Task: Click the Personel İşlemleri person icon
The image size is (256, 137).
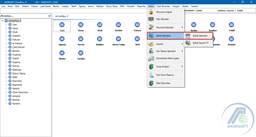Action: 151,27
